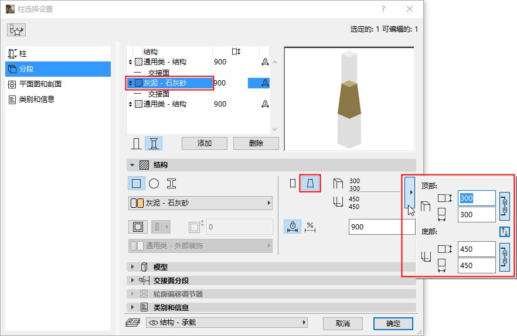The height and width of the screenshot is (336, 517).
Task: Select tapered segment shape icon
Action: 310,183
